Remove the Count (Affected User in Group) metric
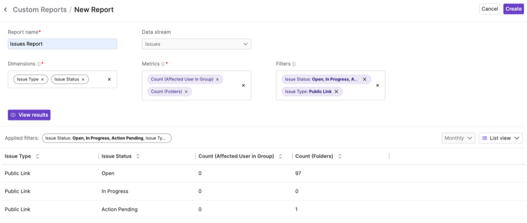 217,79
